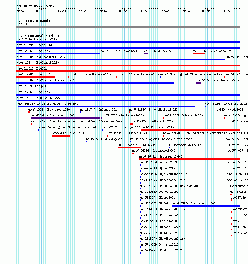This screenshot has height=264, width=248.
Task: Click the nsv524399 (Shaikh2009) red bar
Action: click(61, 136)
